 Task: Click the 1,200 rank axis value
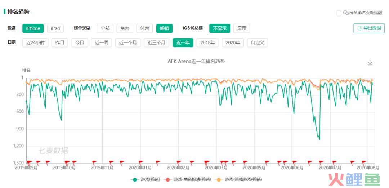coord(18,146)
